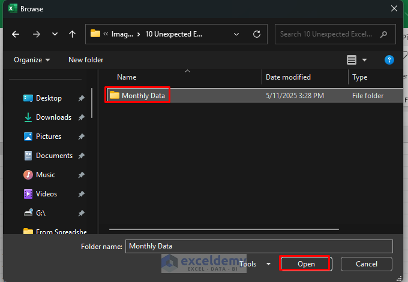Click the pin icon next to Documents
The width and height of the screenshot is (408, 282).
pyautogui.click(x=82, y=156)
